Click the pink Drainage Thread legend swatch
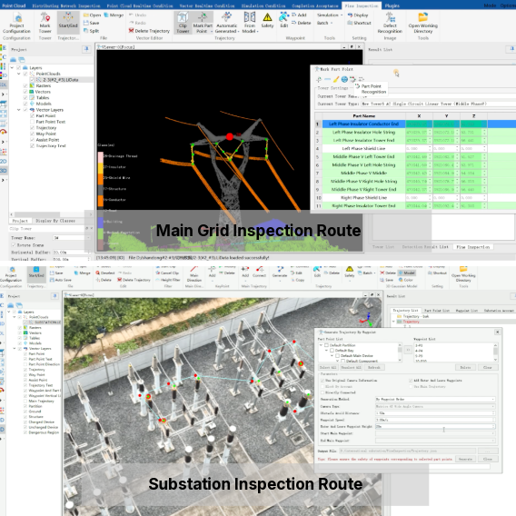Image resolution: width=516 pixels, height=516 pixels. pyautogui.click(x=100, y=156)
